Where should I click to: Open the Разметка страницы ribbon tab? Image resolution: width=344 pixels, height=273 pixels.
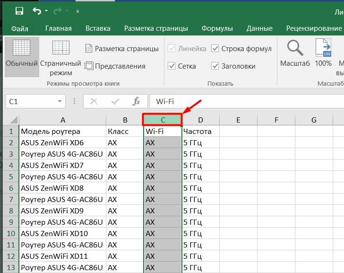click(x=156, y=28)
